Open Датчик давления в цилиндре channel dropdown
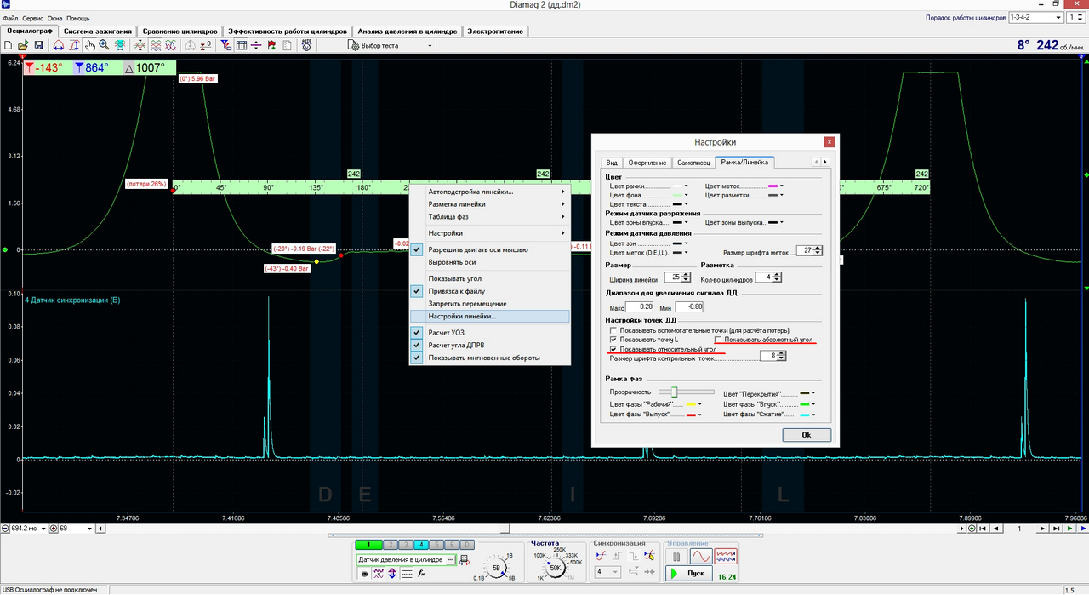Screen dimensions: 1089x595 coord(407,559)
